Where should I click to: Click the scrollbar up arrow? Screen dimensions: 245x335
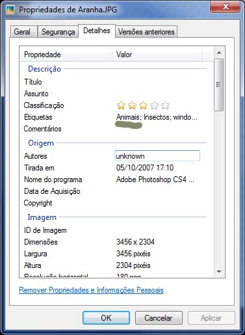(x=219, y=53)
